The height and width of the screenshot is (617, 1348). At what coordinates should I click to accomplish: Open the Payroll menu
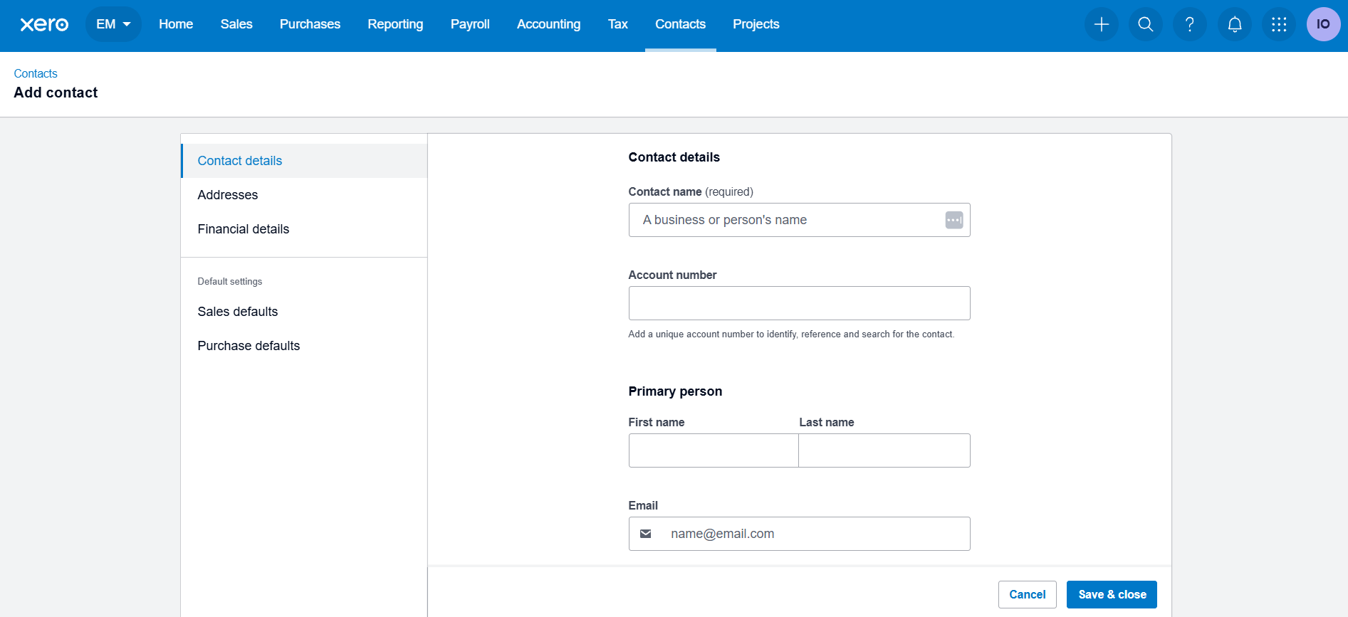coord(470,24)
